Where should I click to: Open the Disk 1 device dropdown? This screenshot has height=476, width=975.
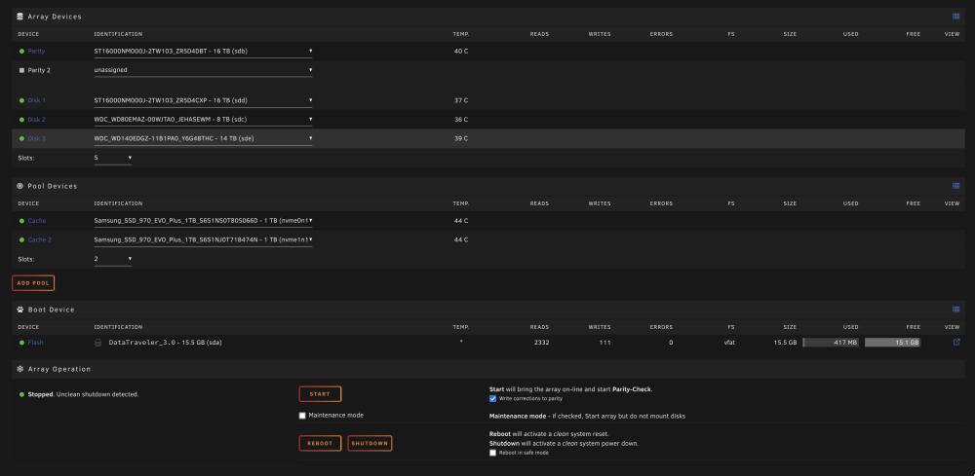pyautogui.click(x=204, y=100)
